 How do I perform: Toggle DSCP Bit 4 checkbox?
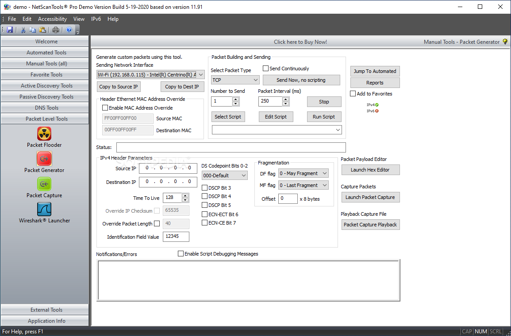tap(205, 196)
